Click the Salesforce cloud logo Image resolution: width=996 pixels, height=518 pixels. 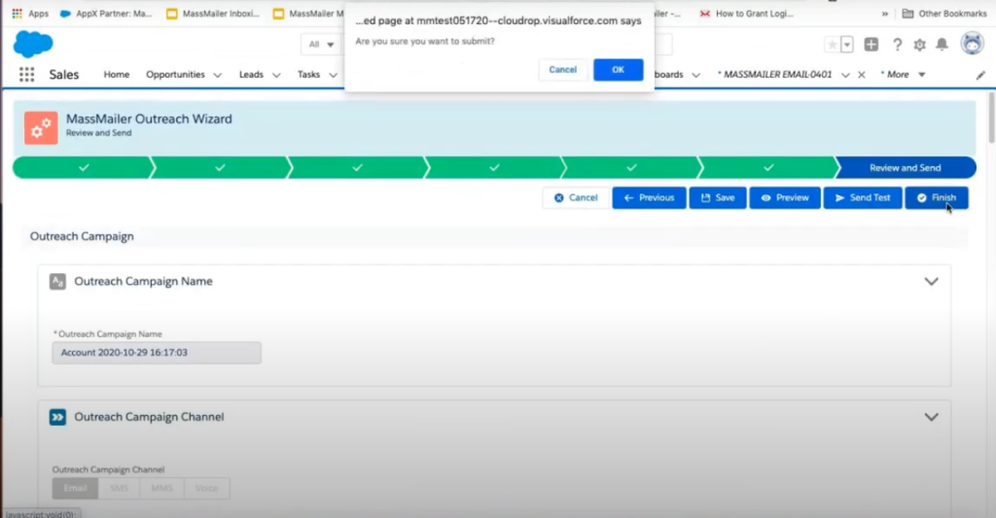pyautogui.click(x=33, y=44)
